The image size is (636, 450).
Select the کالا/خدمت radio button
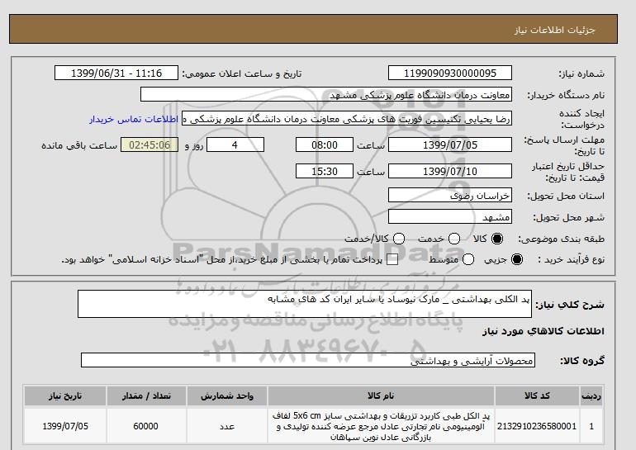pyautogui.click(x=399, y=239)
